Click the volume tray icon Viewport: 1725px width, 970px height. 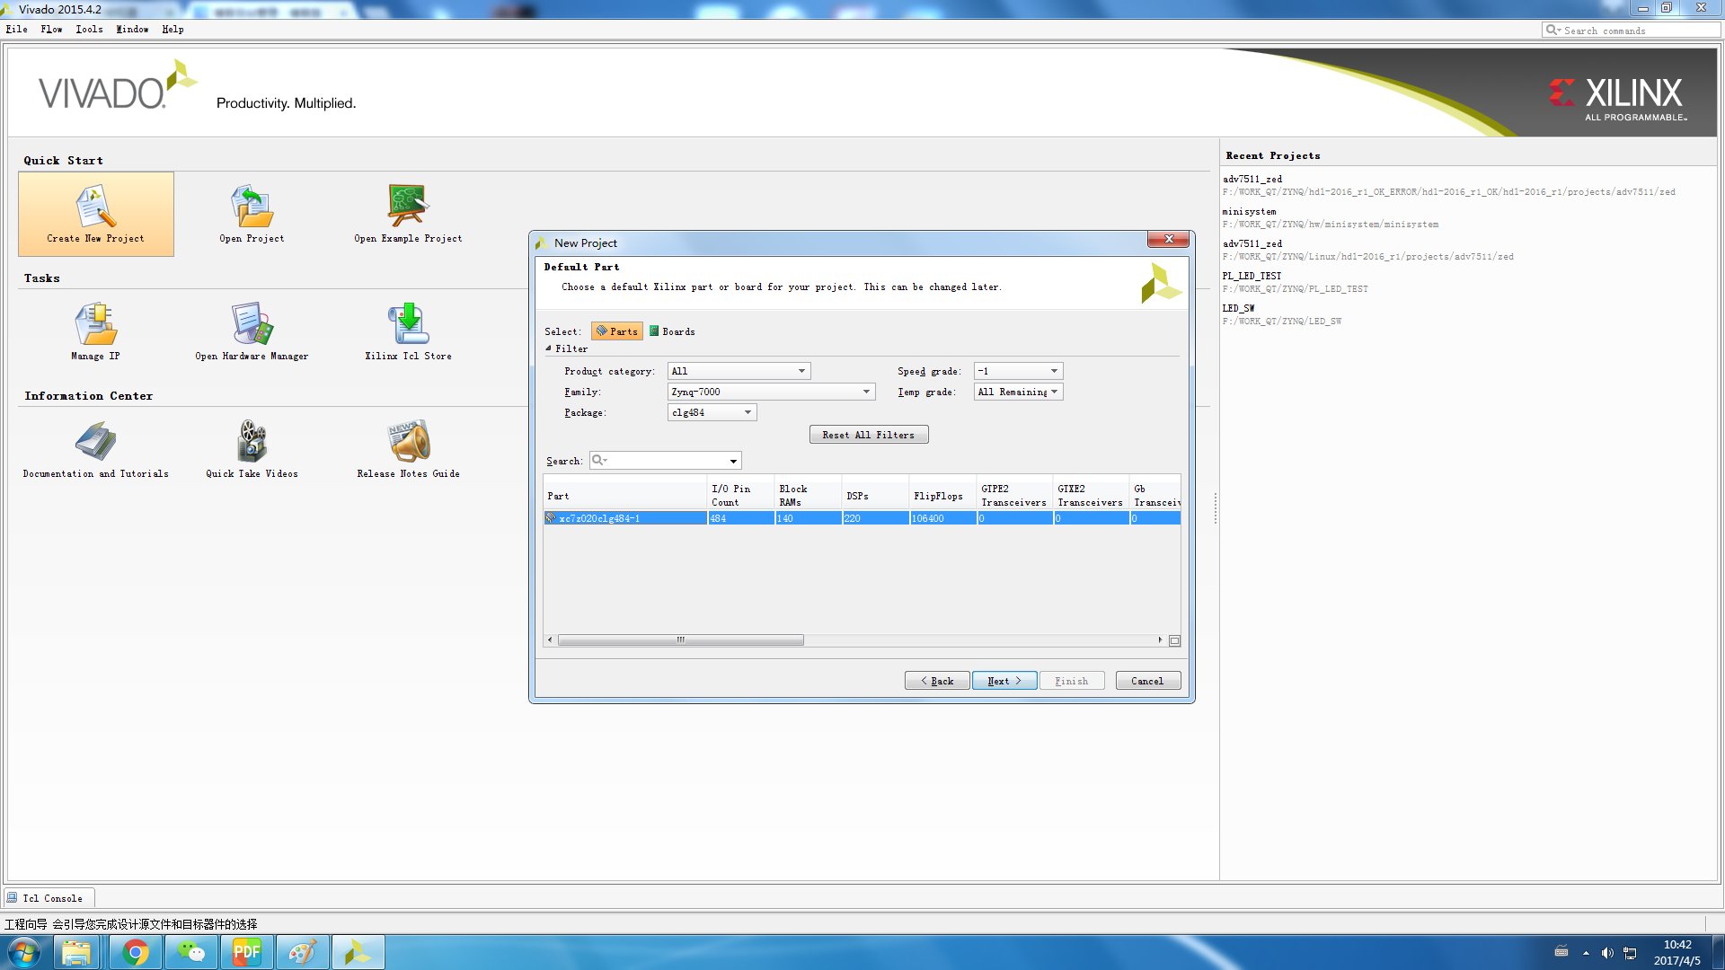[1607, 953]
